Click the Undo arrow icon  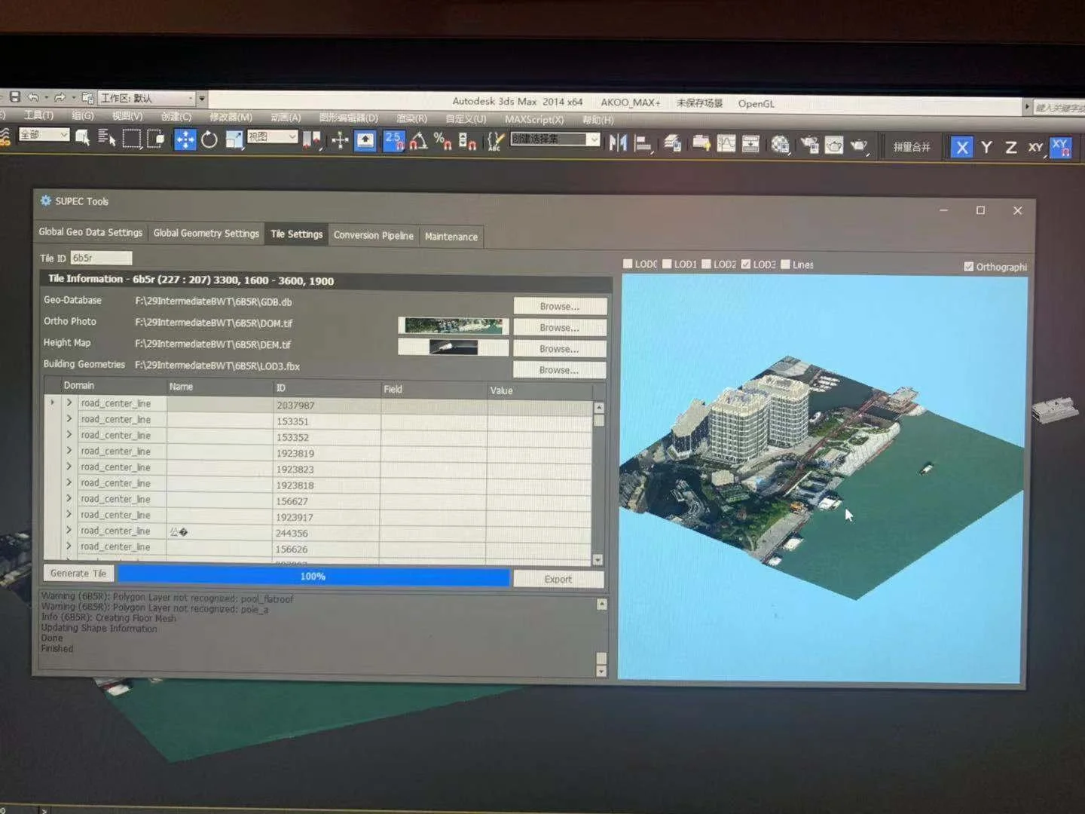click(32, 97)
